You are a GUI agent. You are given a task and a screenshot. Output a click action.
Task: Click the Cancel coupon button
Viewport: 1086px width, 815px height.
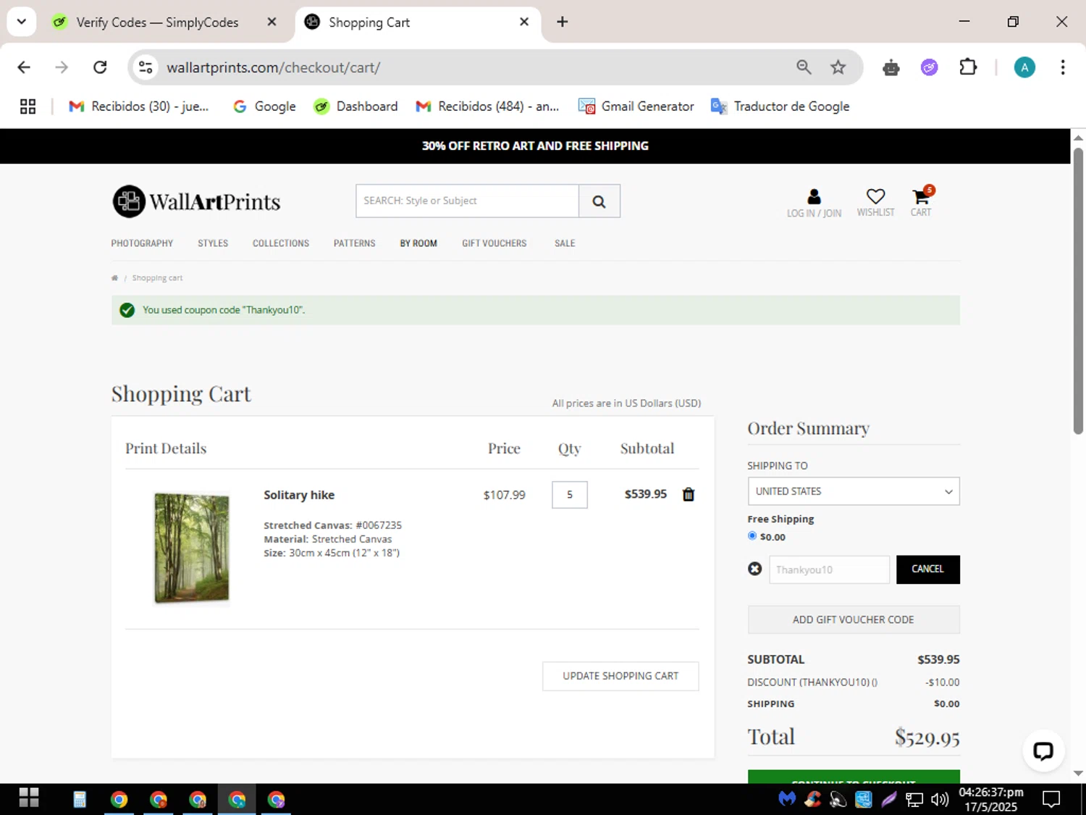tap(927, 569)
